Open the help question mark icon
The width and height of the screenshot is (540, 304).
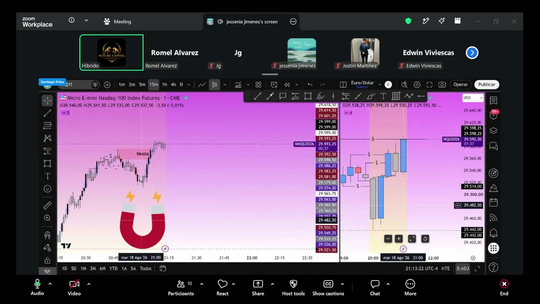pyautogui.click(x=493, y=267)
